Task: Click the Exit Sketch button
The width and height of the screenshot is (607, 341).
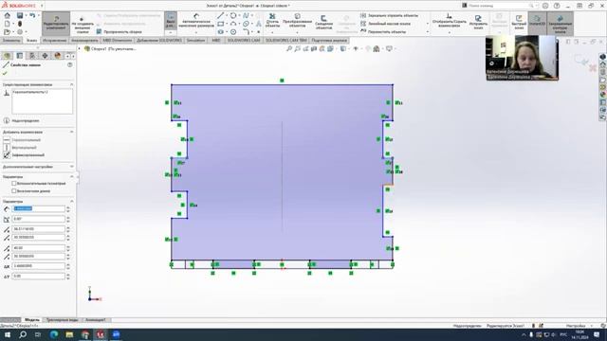Action: [171, 20]
